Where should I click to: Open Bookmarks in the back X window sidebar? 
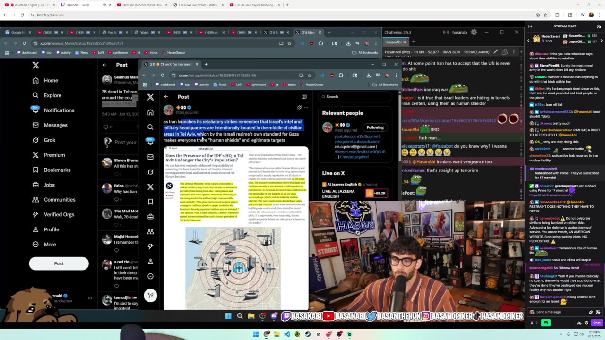click(x=51, y=170)
